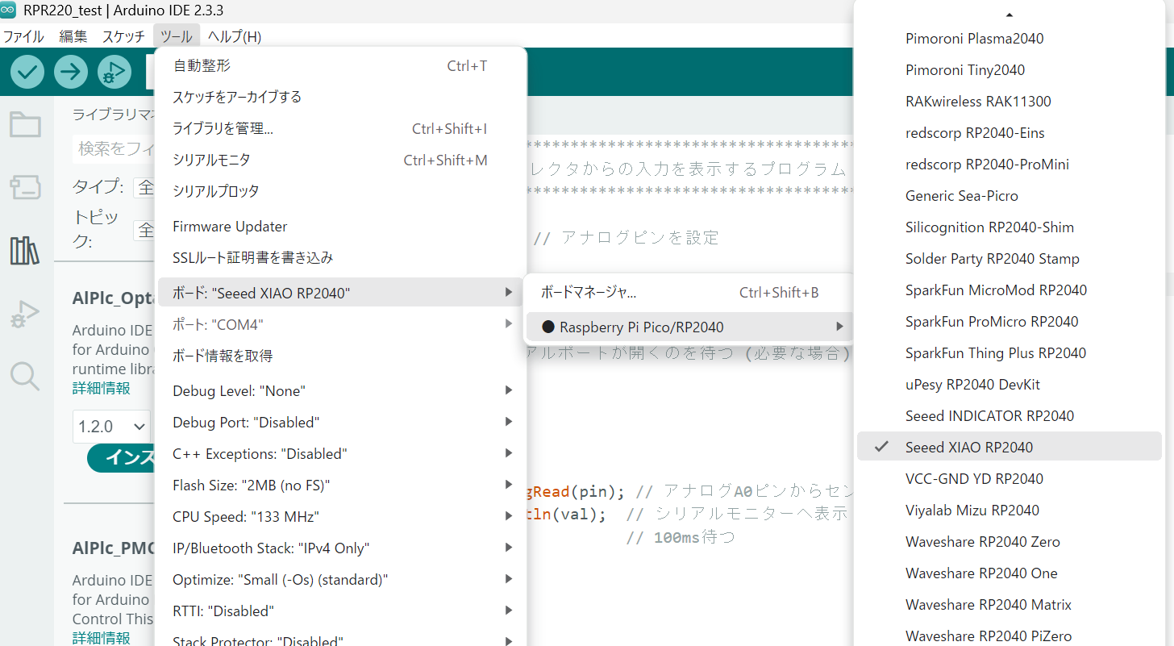Expand the Optimize: "Small (-Os)" submenu
1174x646 pixels.
click(x=340, y=580)
